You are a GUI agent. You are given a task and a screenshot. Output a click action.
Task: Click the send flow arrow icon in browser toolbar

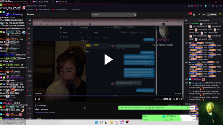(198, 6)
